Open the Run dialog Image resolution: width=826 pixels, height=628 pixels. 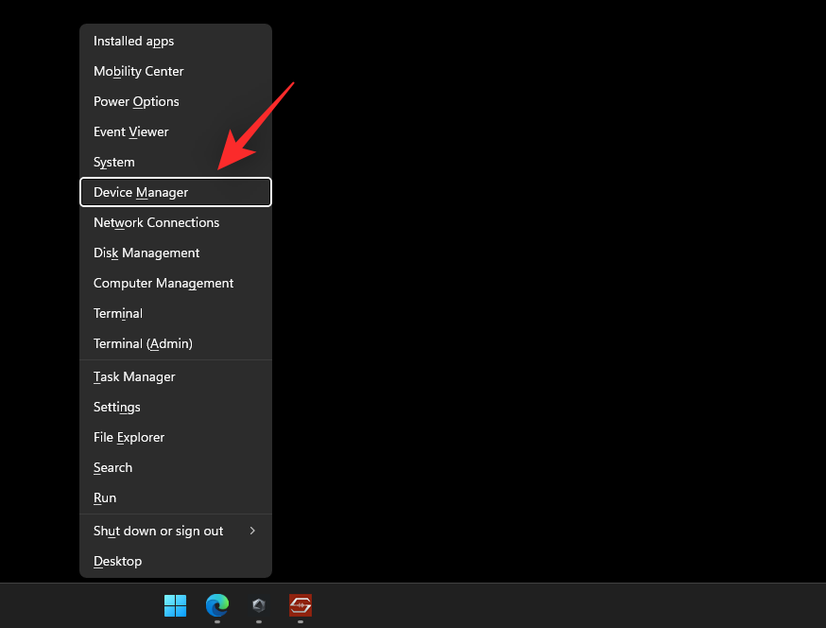pyautogui.click(x=104, y=497)
